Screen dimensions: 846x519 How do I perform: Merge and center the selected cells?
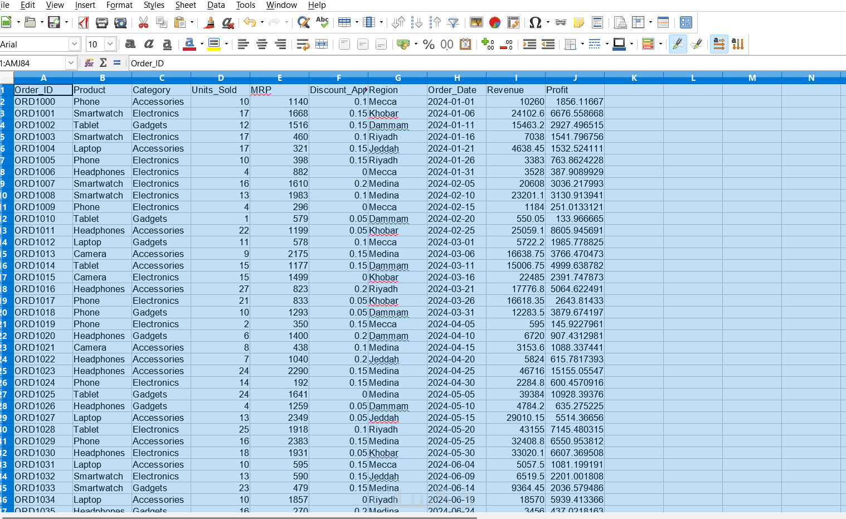coord(322,44)
